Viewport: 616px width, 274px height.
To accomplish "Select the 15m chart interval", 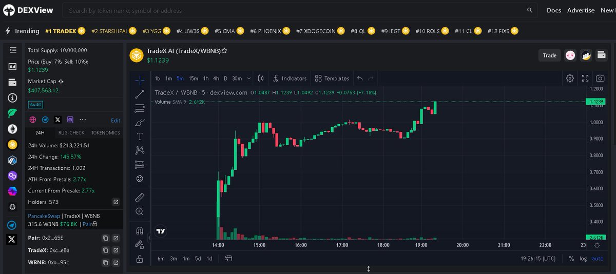I will point(193,79).
